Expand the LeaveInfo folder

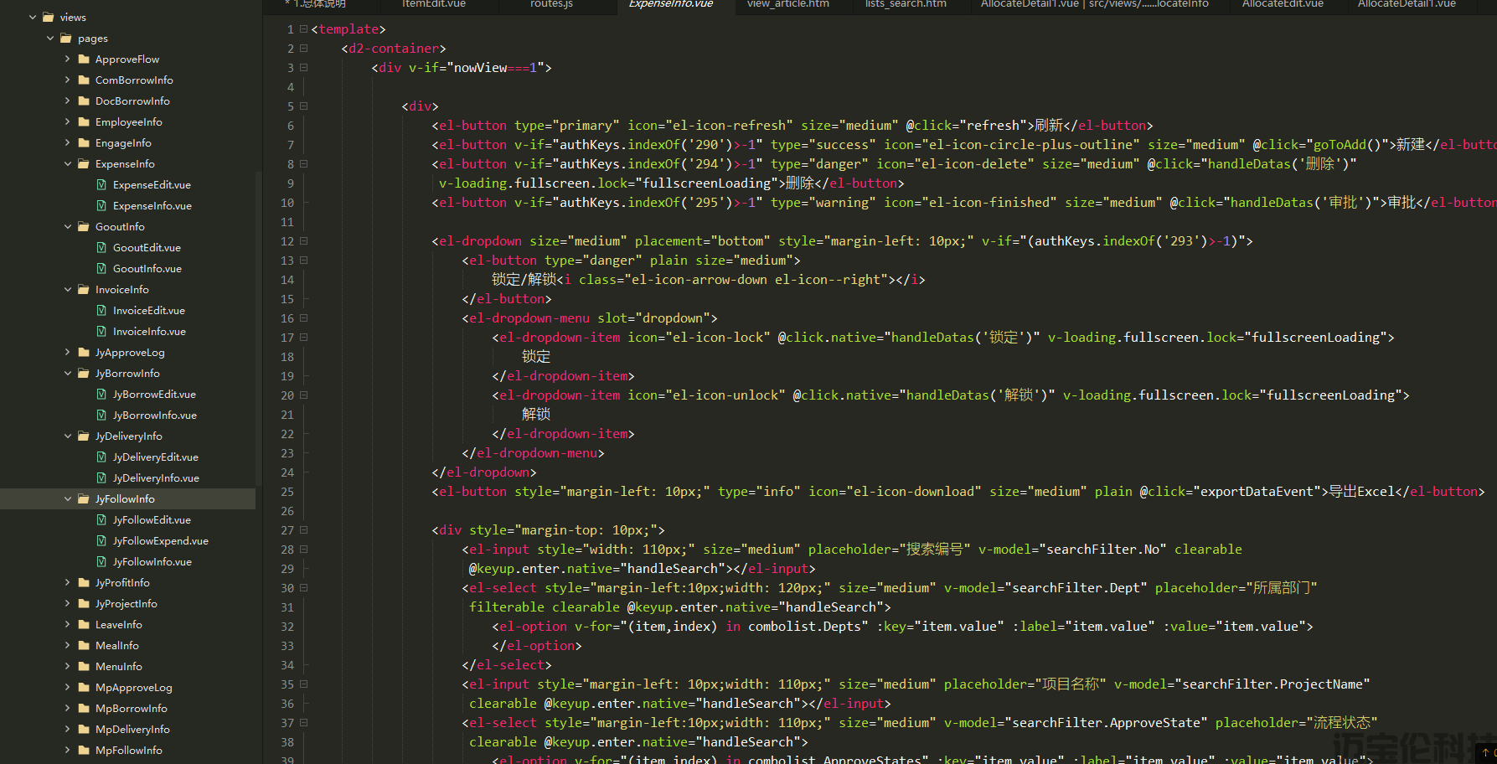[x=68, y=625]
